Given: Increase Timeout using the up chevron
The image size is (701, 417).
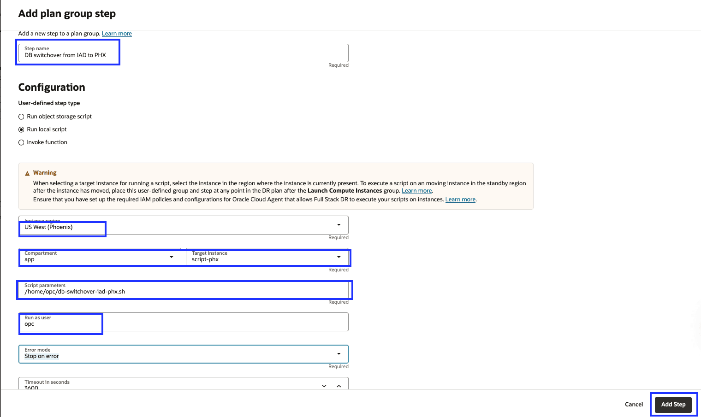Looking at the screenshot, I should (339, 386).
